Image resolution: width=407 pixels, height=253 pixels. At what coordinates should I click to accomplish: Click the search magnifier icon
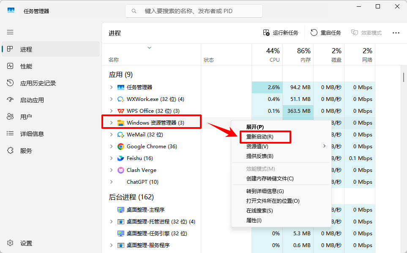tap(134, 11)
